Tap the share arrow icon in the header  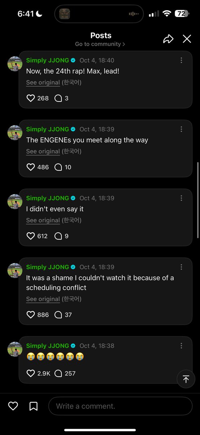(168, 39)
